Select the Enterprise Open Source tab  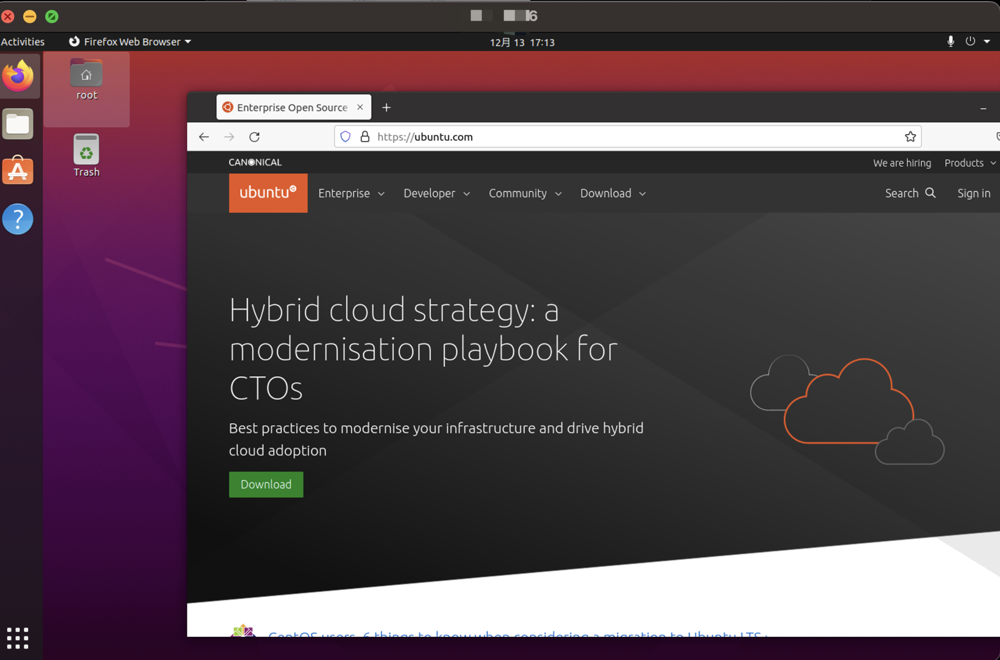pyautogui.click(x=293, y=107)
